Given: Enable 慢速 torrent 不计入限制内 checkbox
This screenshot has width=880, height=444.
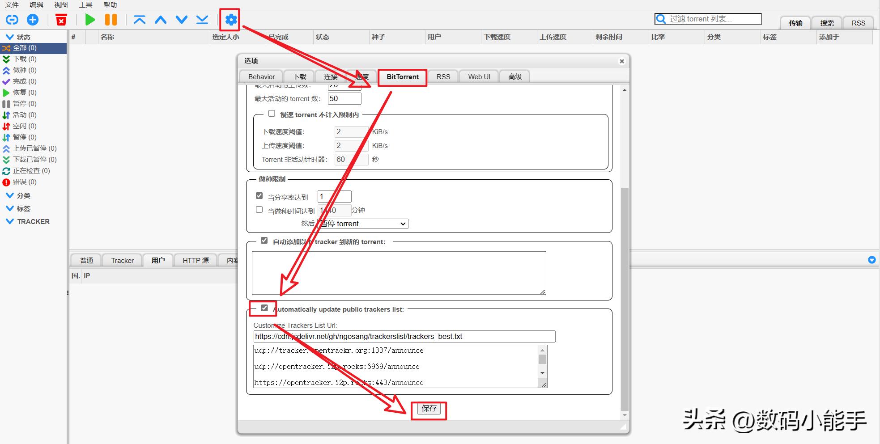Looking at the screenshot, I should [x=272, y=114].
